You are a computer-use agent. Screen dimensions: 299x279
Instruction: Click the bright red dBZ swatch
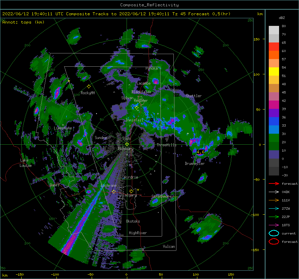[274, 47]
